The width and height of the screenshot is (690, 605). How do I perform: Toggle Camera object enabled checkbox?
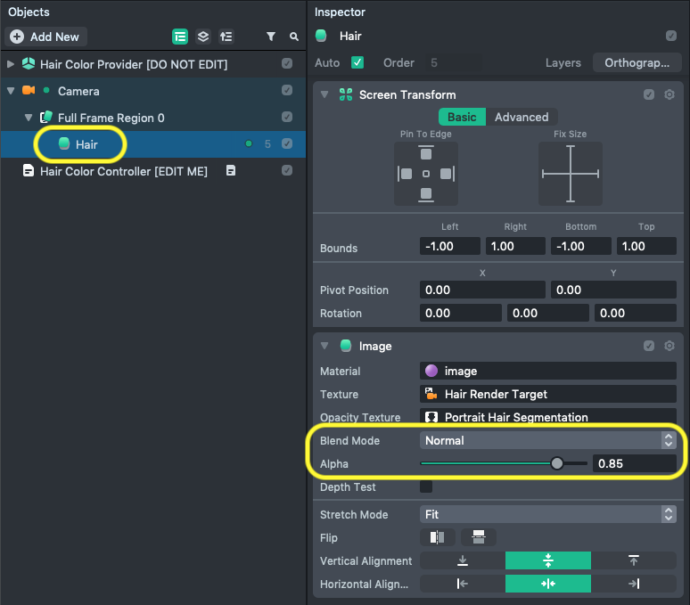pyautogui.click(x=287, y=90)
